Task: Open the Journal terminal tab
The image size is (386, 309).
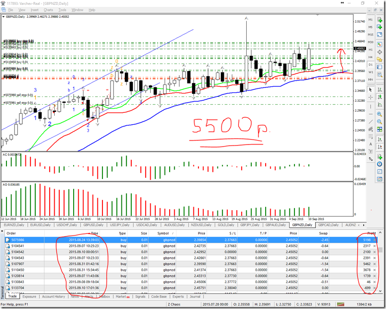Action: [x=195, y=297]
